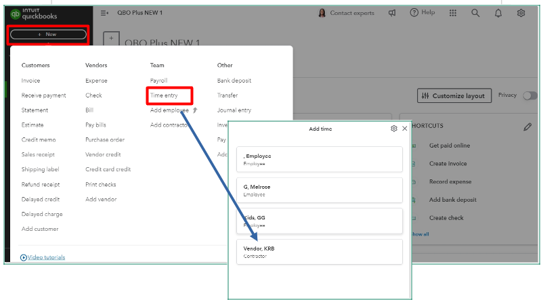Select Vendor credit entry
Viewport: 543px width, 306px height.
click(103, 155)
